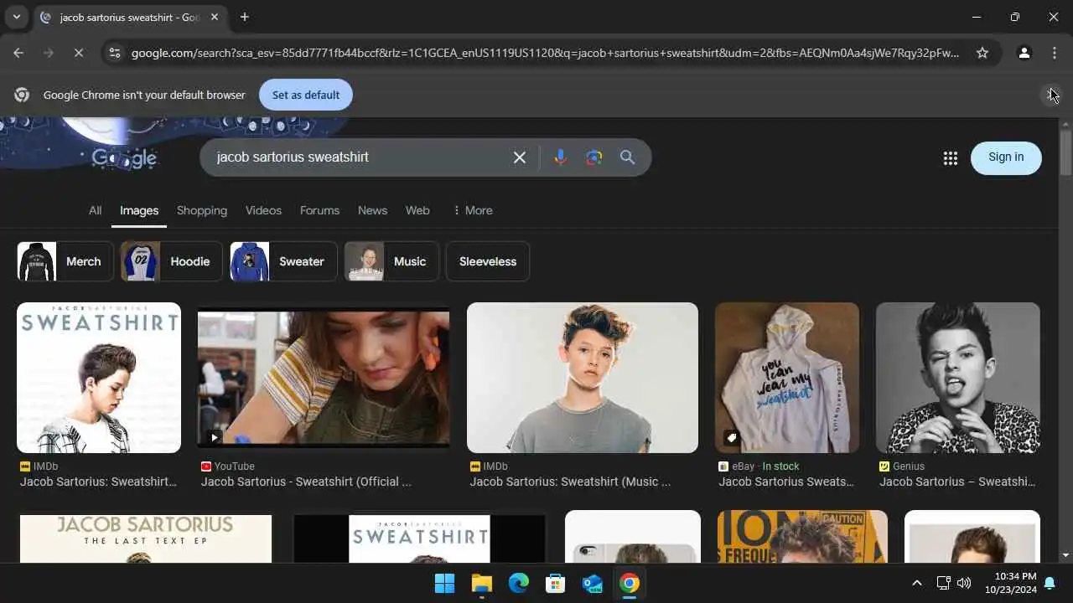Filter images by Merch chip
Viewport: 1073px width, 603px height.
coord(65,261)
